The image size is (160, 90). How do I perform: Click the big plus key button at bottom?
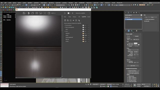[x=134, y=85]
